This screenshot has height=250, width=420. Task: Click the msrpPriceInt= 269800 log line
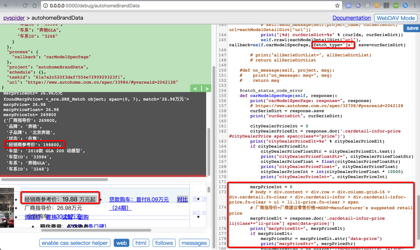pyautogui.click(x=30, y=115)
